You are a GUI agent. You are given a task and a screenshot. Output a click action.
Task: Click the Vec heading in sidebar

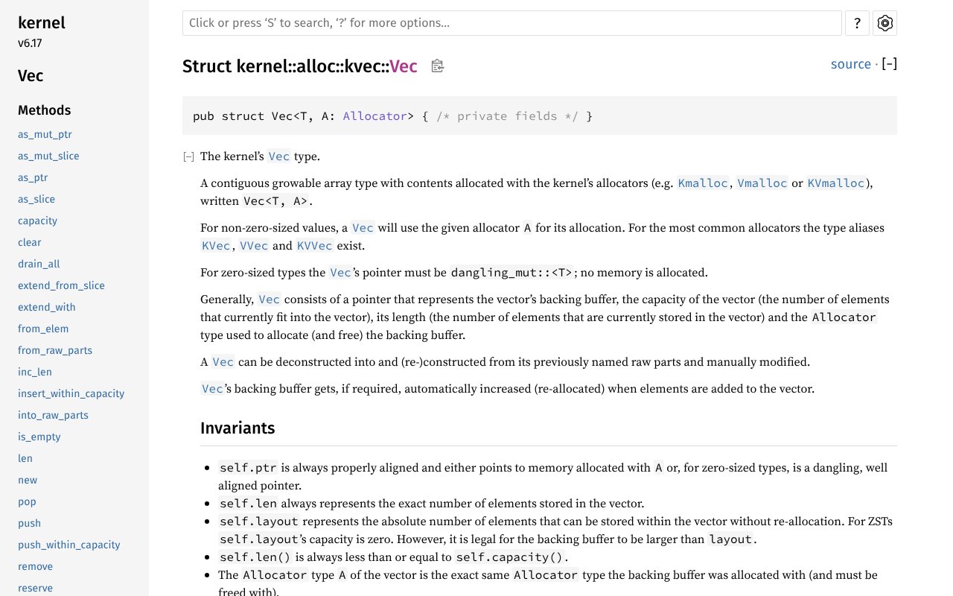pos(31,76)
